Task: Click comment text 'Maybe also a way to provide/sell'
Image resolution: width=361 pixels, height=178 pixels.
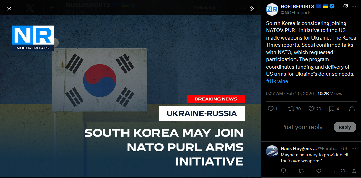Action: point(315,155)
